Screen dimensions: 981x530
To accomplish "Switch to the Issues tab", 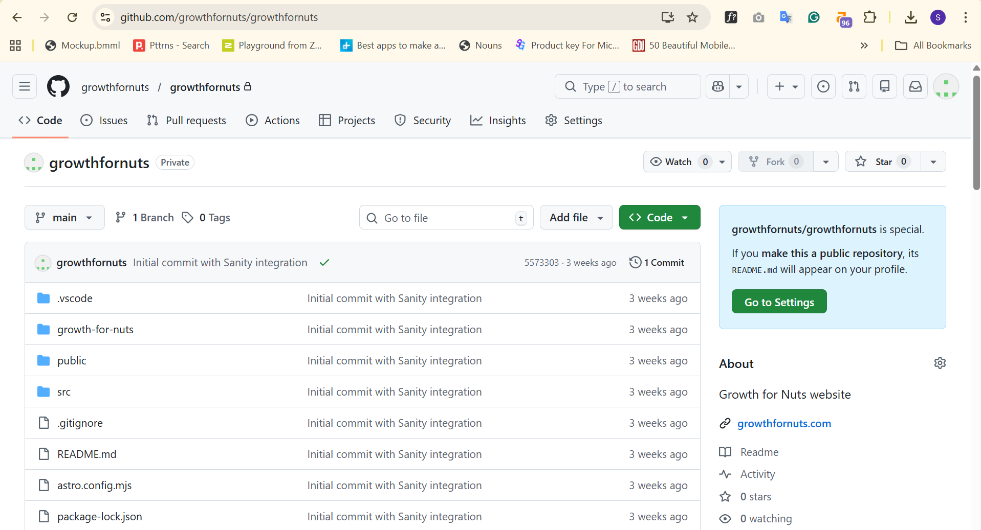I will 104,121.
